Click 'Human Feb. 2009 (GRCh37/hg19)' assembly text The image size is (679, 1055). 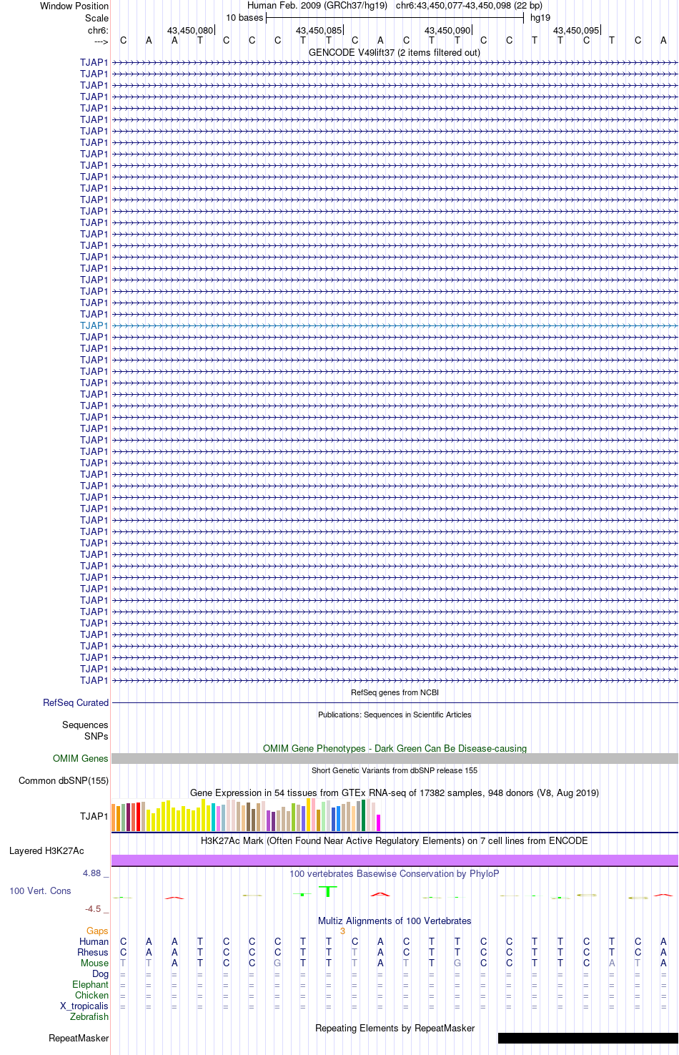pos(317,6)
